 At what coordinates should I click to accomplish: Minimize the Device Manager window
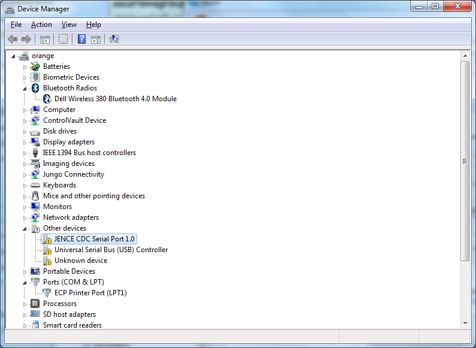419,7
